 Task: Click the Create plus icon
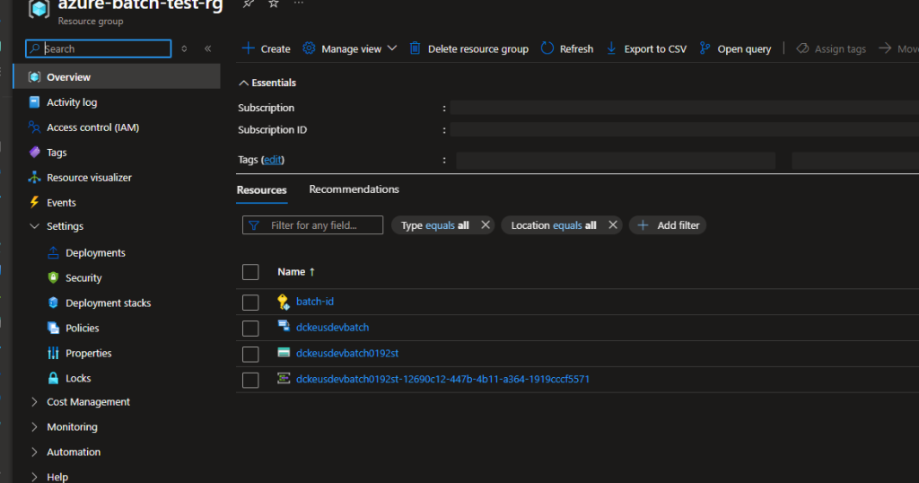coord(248,48)
